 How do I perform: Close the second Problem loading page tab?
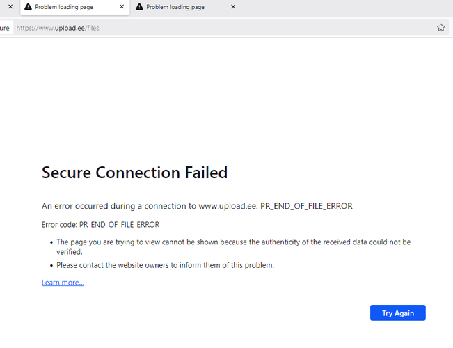233,7
